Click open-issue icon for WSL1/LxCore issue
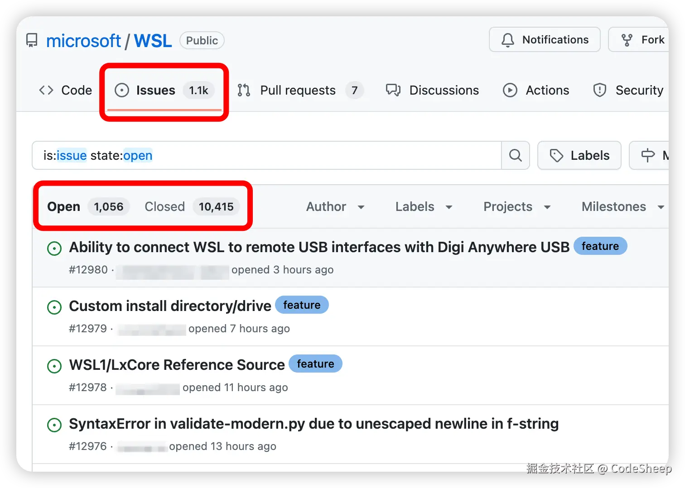This screenshot has width=685, height=488. [x=54, y=366]
